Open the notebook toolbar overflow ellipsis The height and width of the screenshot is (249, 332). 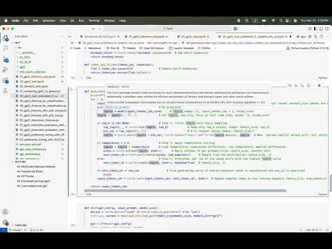pyautogui.click(x=215, y=48)
